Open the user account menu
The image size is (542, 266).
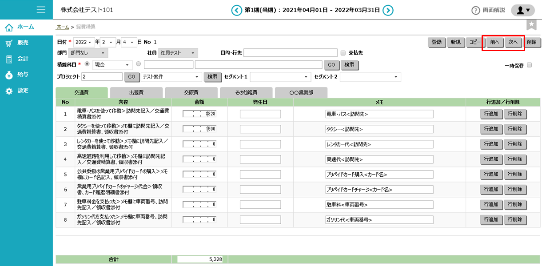523,10
